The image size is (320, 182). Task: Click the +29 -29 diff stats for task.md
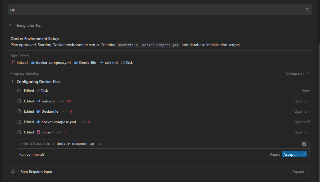[64, 101]
